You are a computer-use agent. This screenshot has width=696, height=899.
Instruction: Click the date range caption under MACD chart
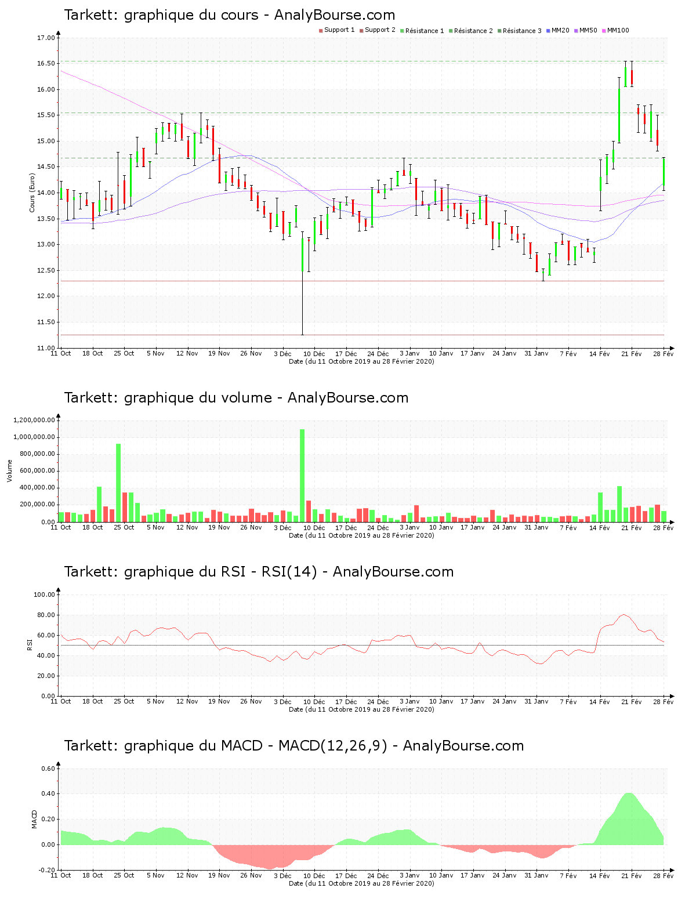tap(361, 883)
